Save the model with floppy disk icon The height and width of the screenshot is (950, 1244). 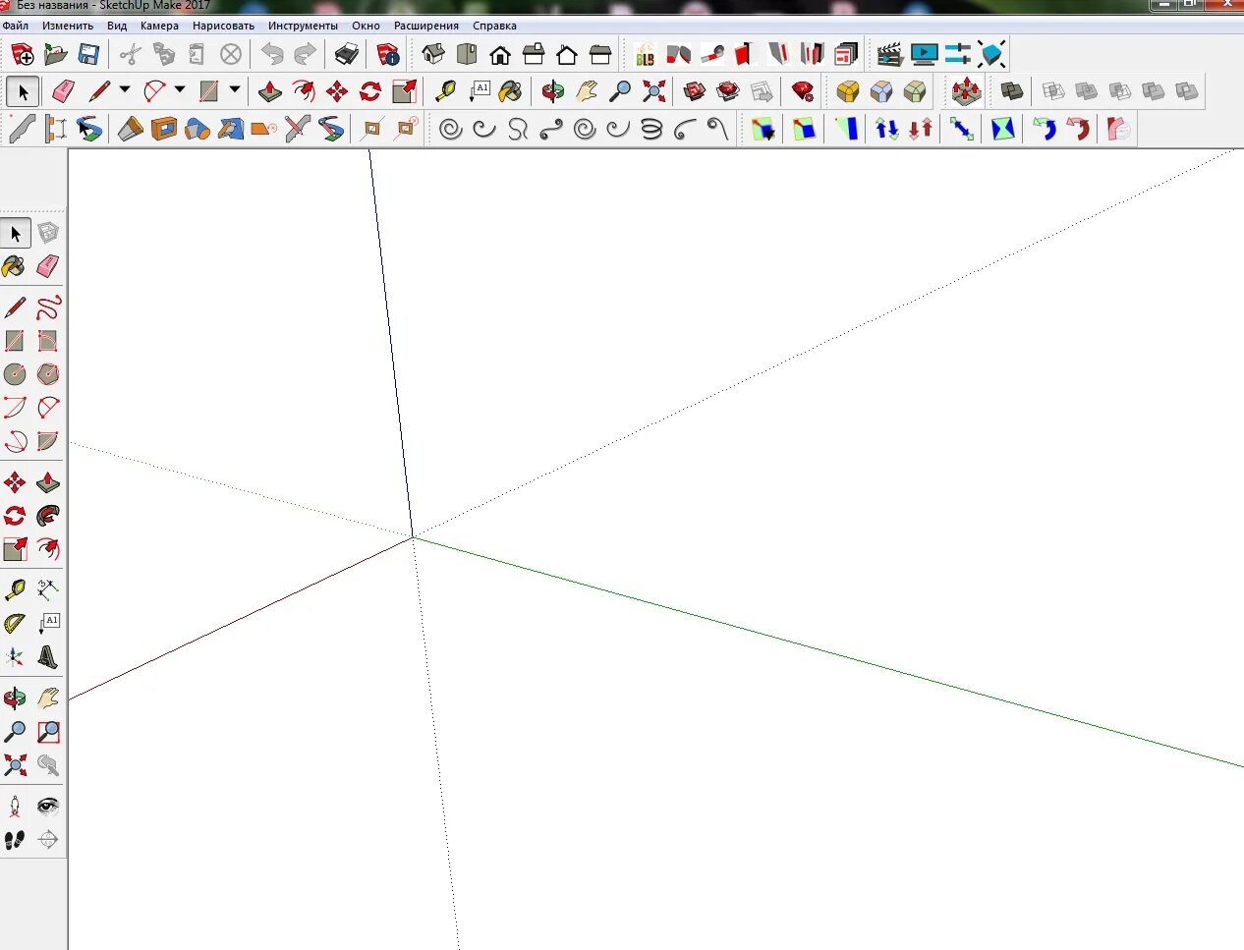tap(88, 54)
